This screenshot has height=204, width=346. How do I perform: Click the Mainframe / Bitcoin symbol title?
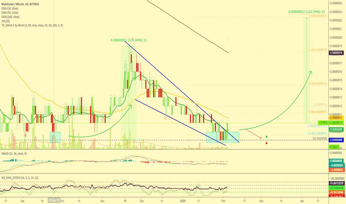(x=20, y=4)
